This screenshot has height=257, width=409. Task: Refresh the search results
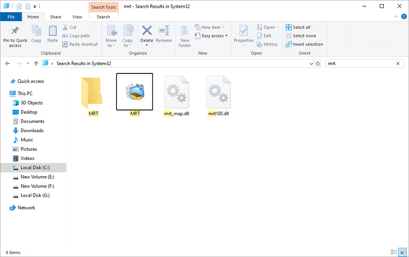(x=318, y=64)
